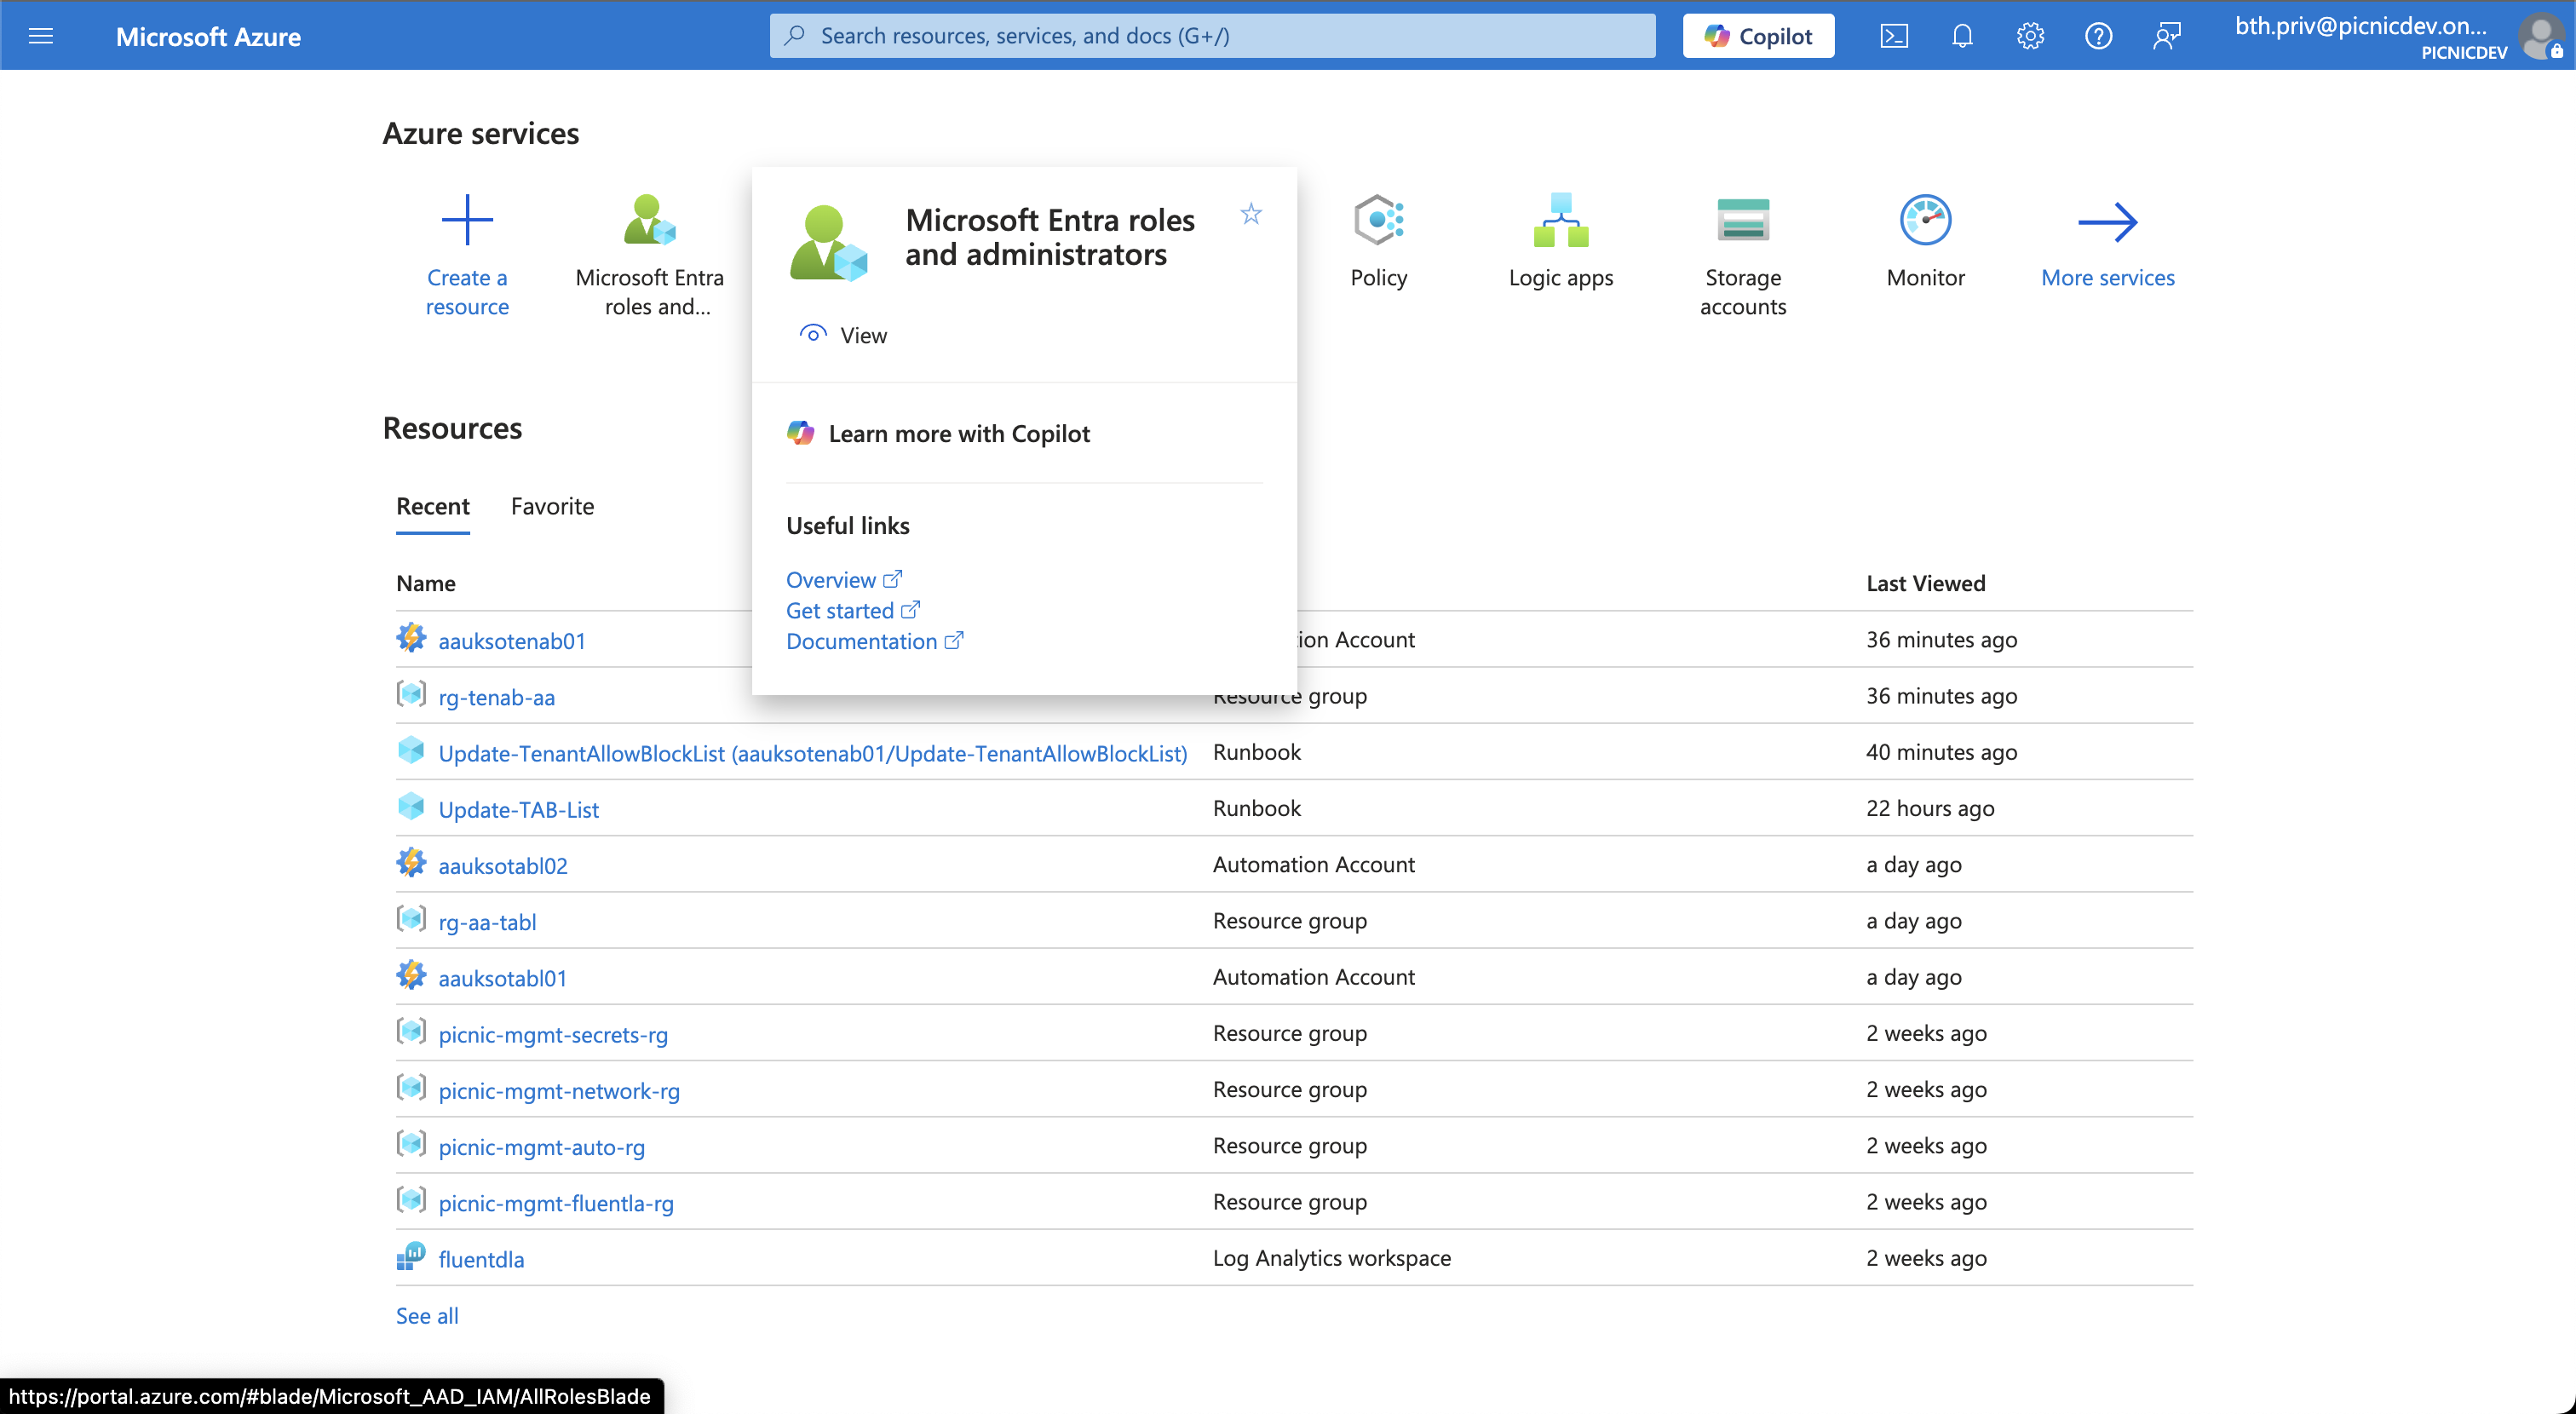Switch to the Favorite tab

pyautogui.click(x=552, y=506)
